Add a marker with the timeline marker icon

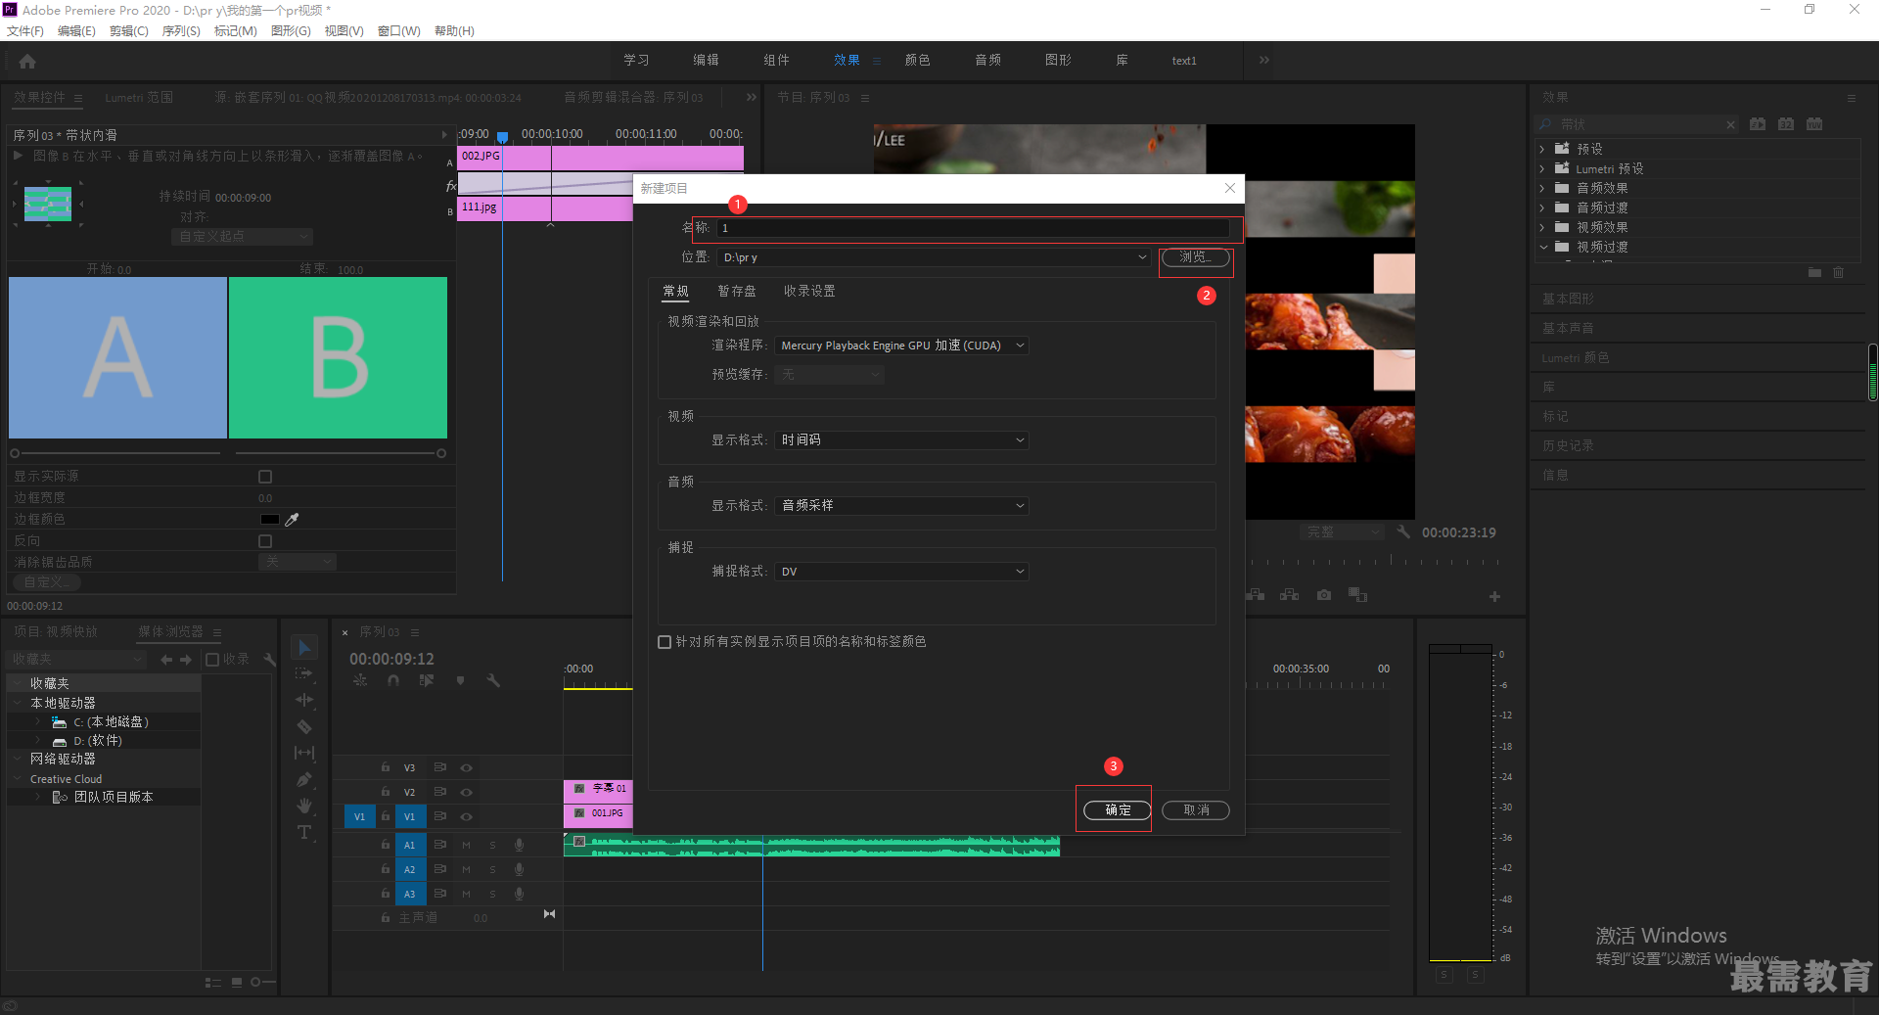460,680
